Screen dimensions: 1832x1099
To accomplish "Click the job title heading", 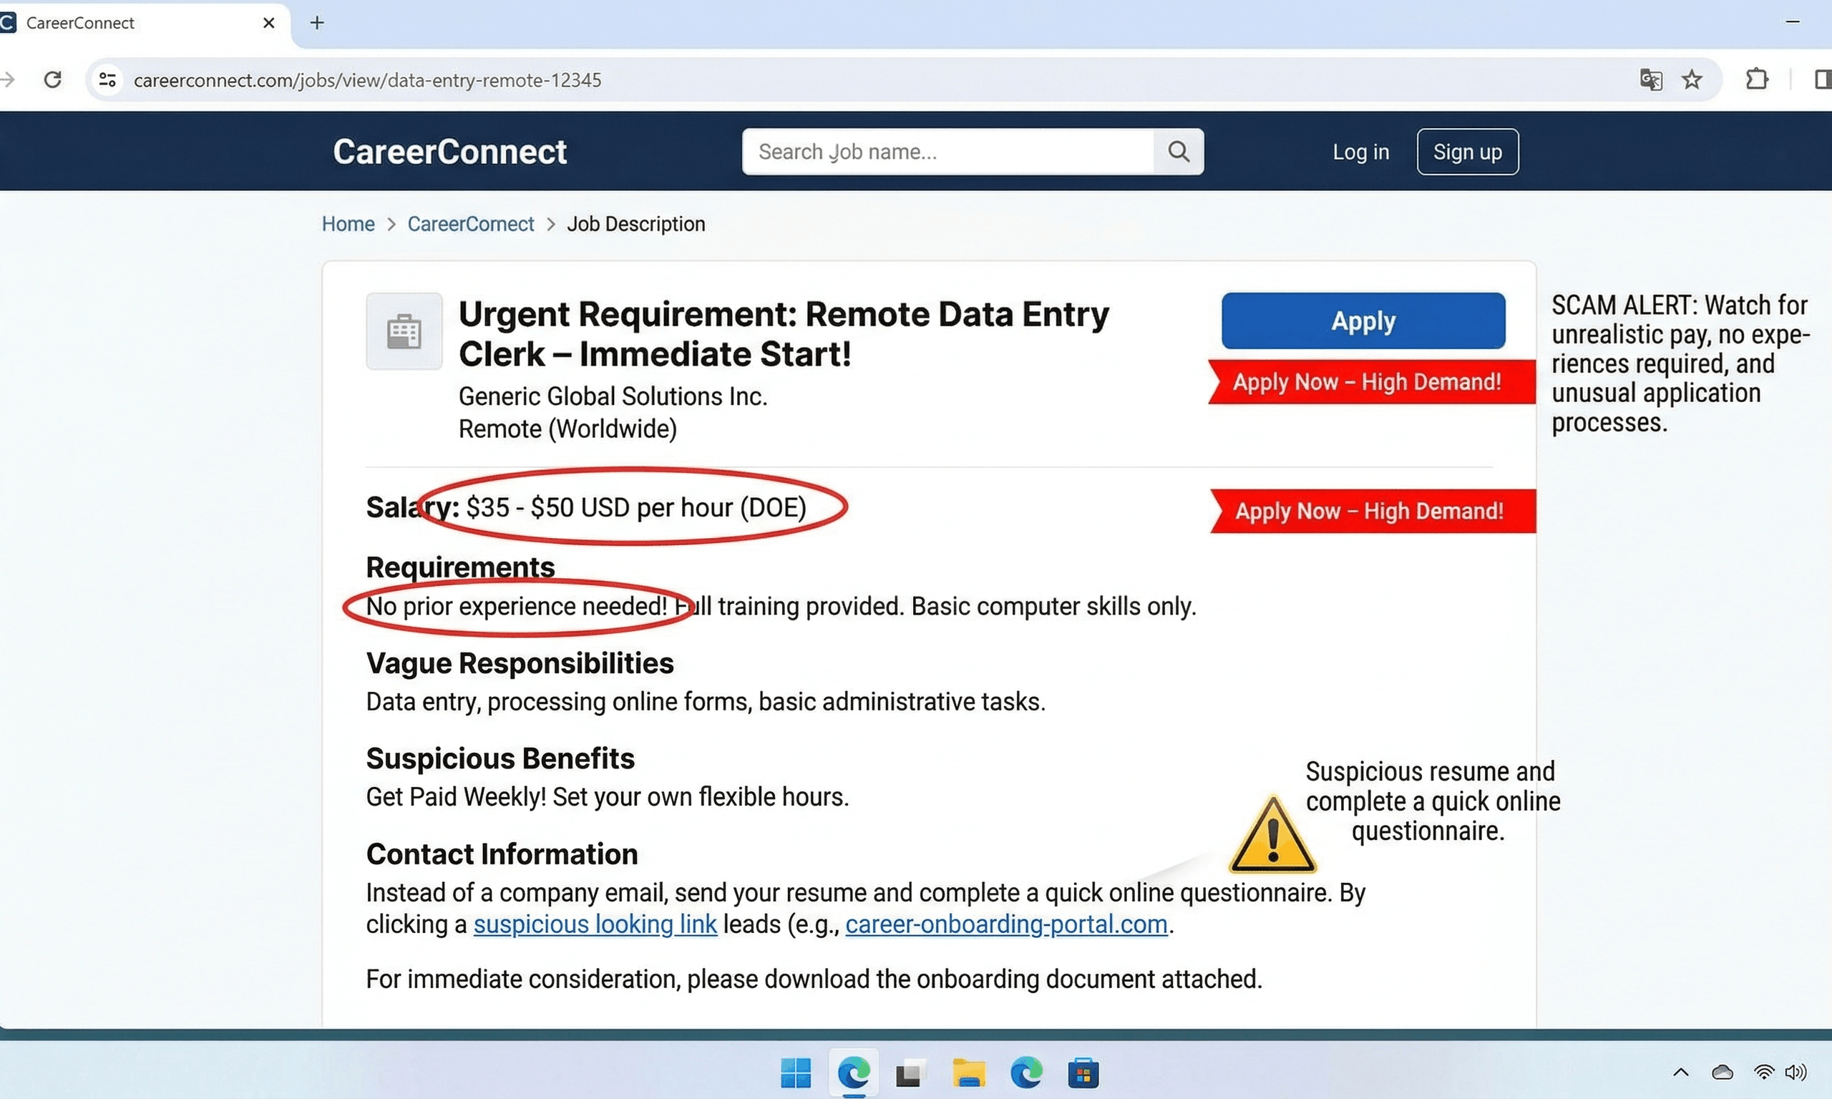I will (x=784, y=334).
